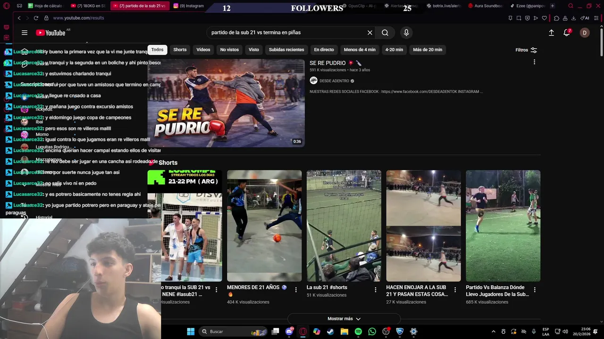Select the Todos filter chip
Image resolution: width=604 pixels, height=339 pixels.
click(157, 49)
